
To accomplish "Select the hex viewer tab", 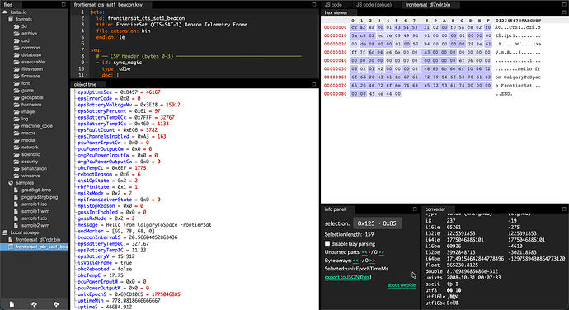I will [336, 12].
